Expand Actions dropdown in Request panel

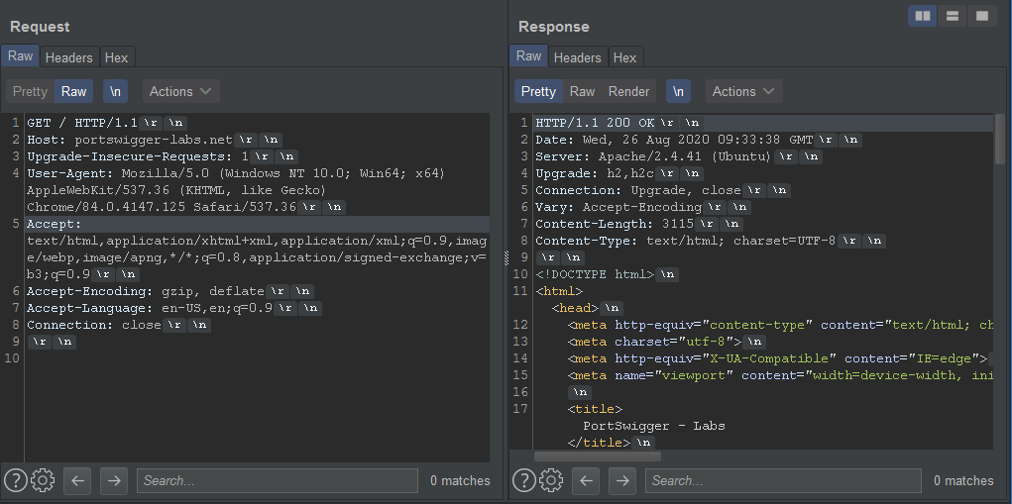point(180,91)
